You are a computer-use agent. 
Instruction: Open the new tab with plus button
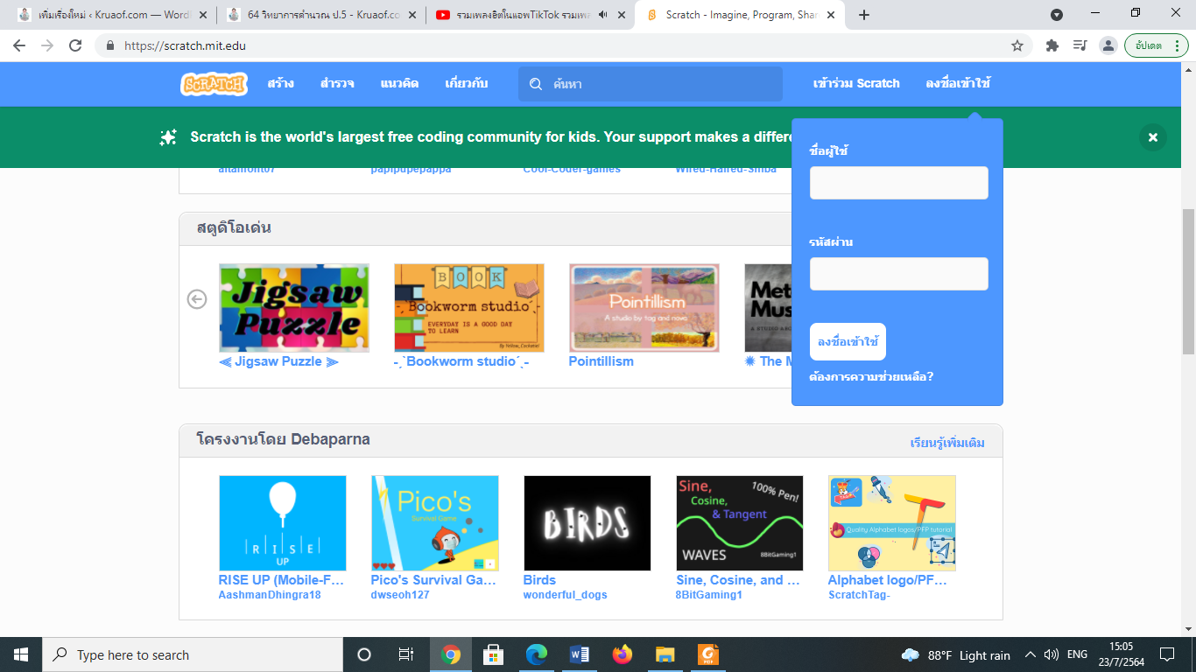point(864,15)
